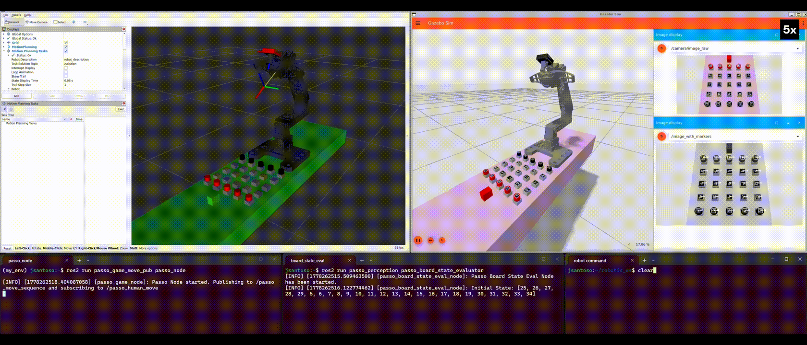Close the lower Image display panel
Image resolution: width=807 pixels, height=345 pixels.
pos(799,123)
